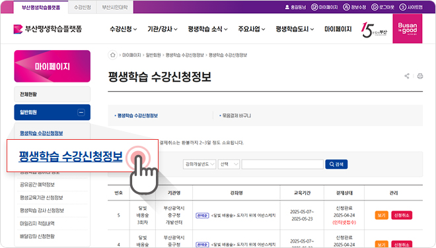Image resolution: width=436 pixels, height=248 pixels.
Task: Expand the 주요사업 main menu
Action: (252, 29)
